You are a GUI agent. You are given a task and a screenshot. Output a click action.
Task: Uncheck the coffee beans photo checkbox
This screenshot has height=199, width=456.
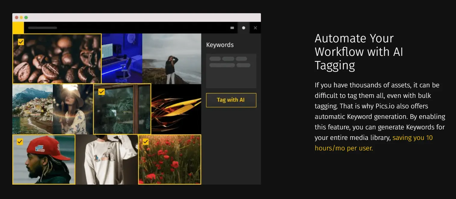click(21, 42)
